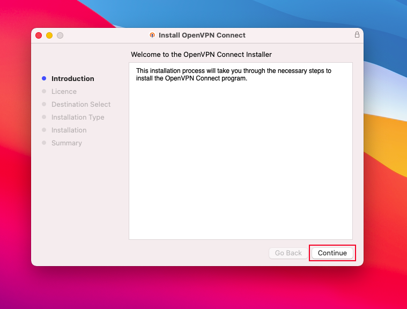Click the 'Welcome to the OpenVPN Connect Installer' heading
This screenshot has height=309, width=407.
[201, 55]
